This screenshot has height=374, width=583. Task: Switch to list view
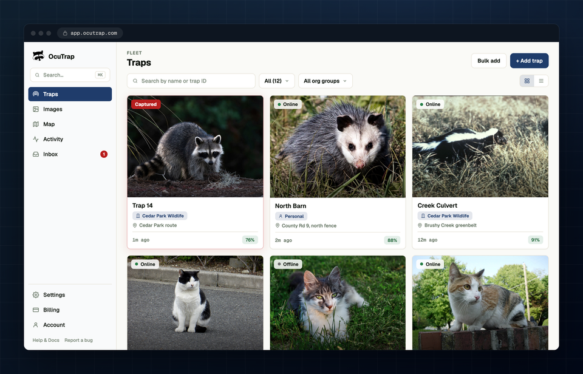click(x=541, y=81)
